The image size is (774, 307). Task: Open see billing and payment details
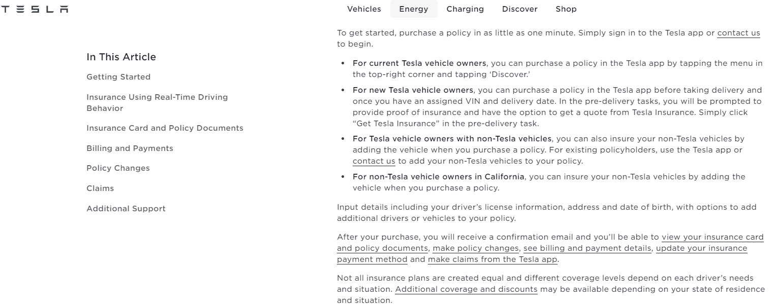(588, 248)
